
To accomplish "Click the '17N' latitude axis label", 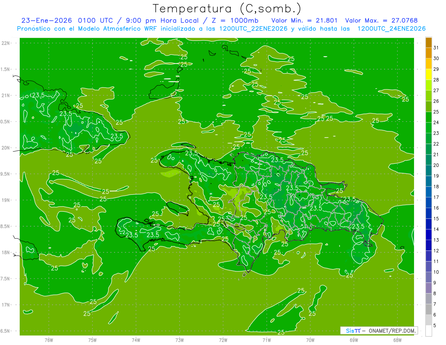I will [x=6, y=305].
